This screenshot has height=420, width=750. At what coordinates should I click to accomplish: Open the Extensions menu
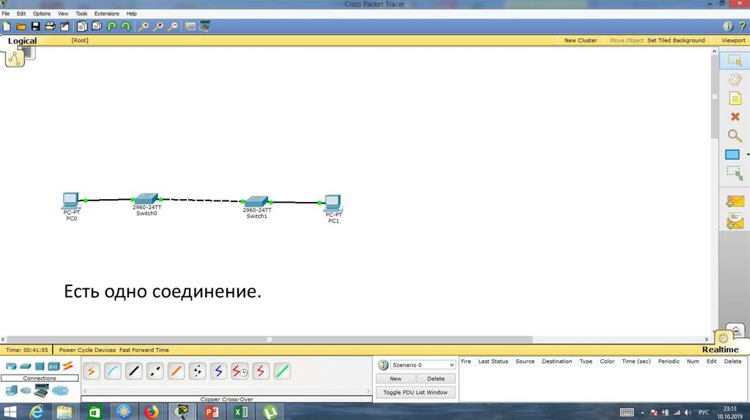[x=107, y=13]
